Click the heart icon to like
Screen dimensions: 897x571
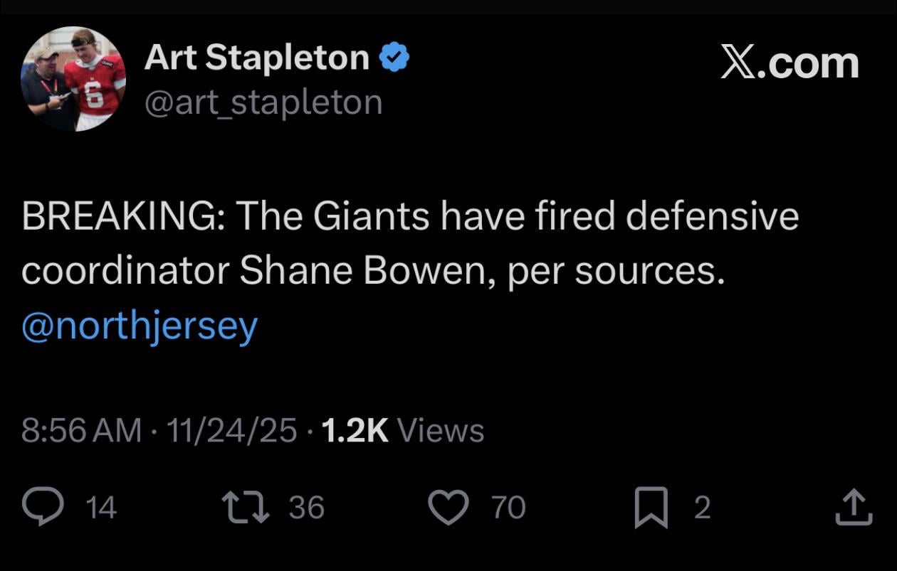[x=449, y=507]
